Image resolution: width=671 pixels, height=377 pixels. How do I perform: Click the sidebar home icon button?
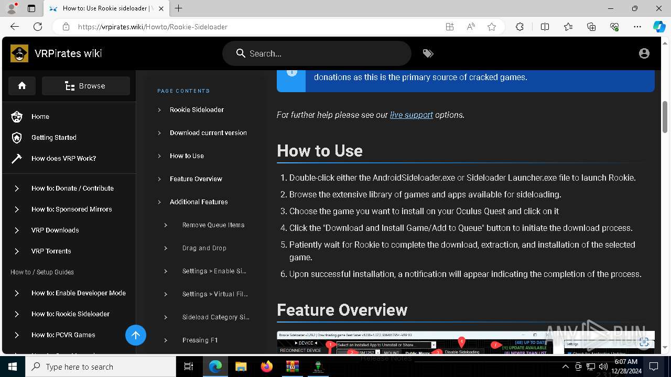point(22,86)
